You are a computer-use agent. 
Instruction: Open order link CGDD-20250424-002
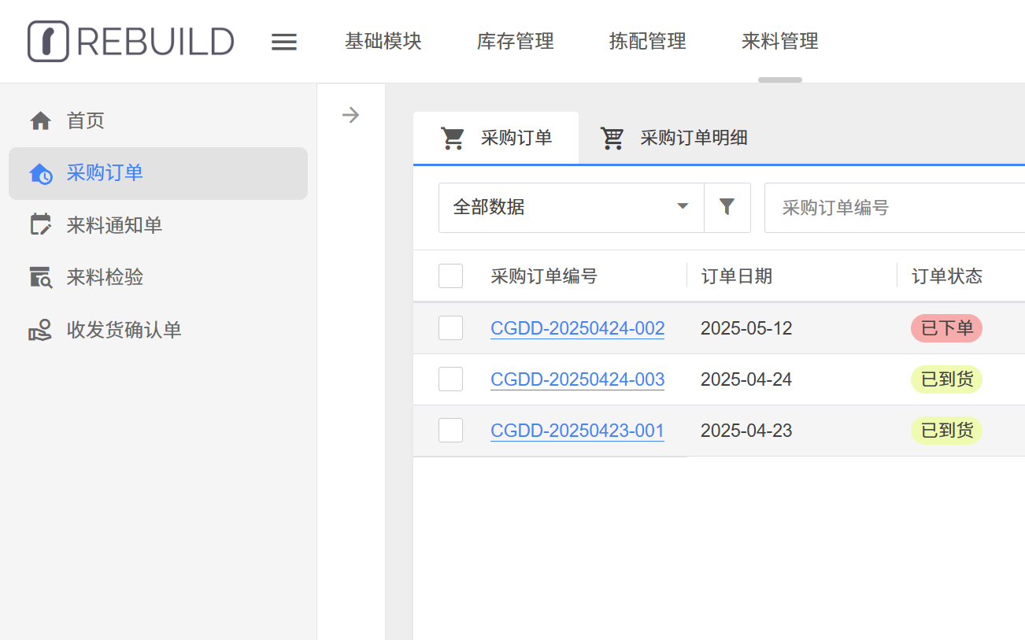coord(577,328)
